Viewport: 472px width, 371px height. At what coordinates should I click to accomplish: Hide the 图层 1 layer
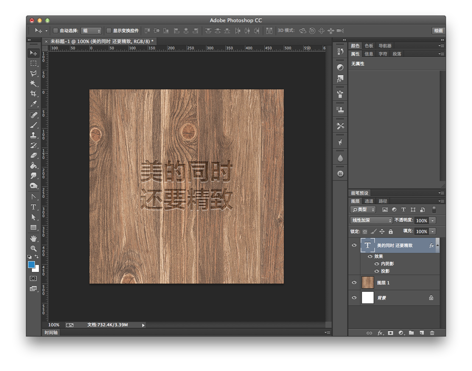(x=354, y=282)
